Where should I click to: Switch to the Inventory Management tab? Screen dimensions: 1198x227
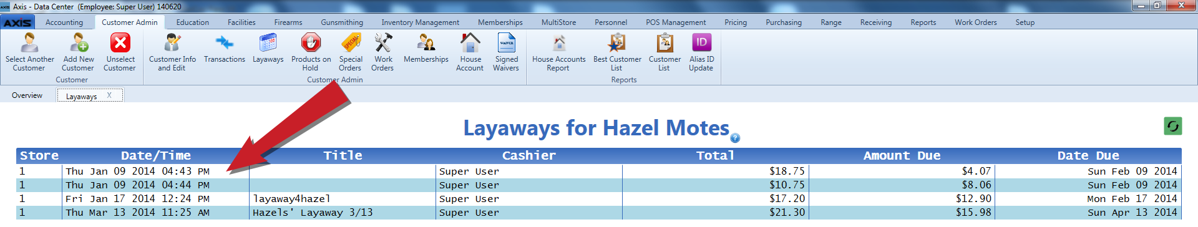click(420, 22)
